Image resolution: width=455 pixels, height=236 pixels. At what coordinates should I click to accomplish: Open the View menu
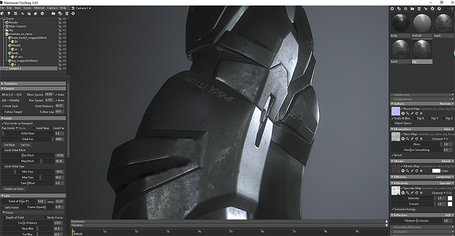[x=18, y=8]
